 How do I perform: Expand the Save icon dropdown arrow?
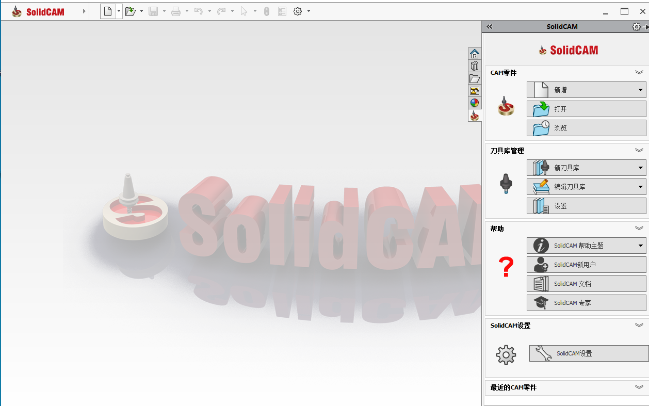click(x=164, y=11)
